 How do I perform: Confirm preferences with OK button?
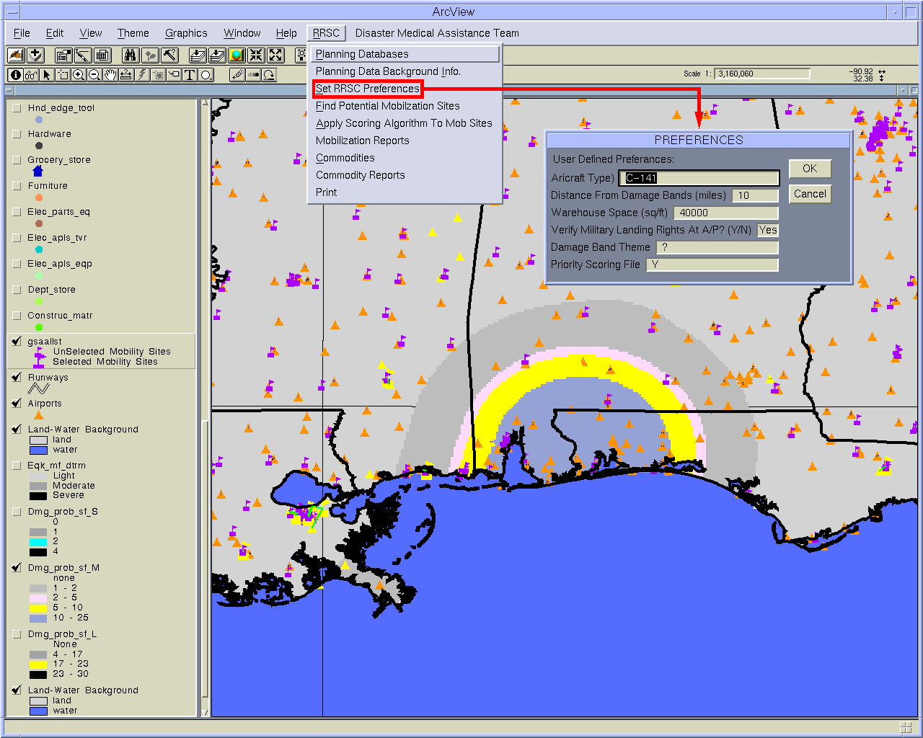coord(810,169)
